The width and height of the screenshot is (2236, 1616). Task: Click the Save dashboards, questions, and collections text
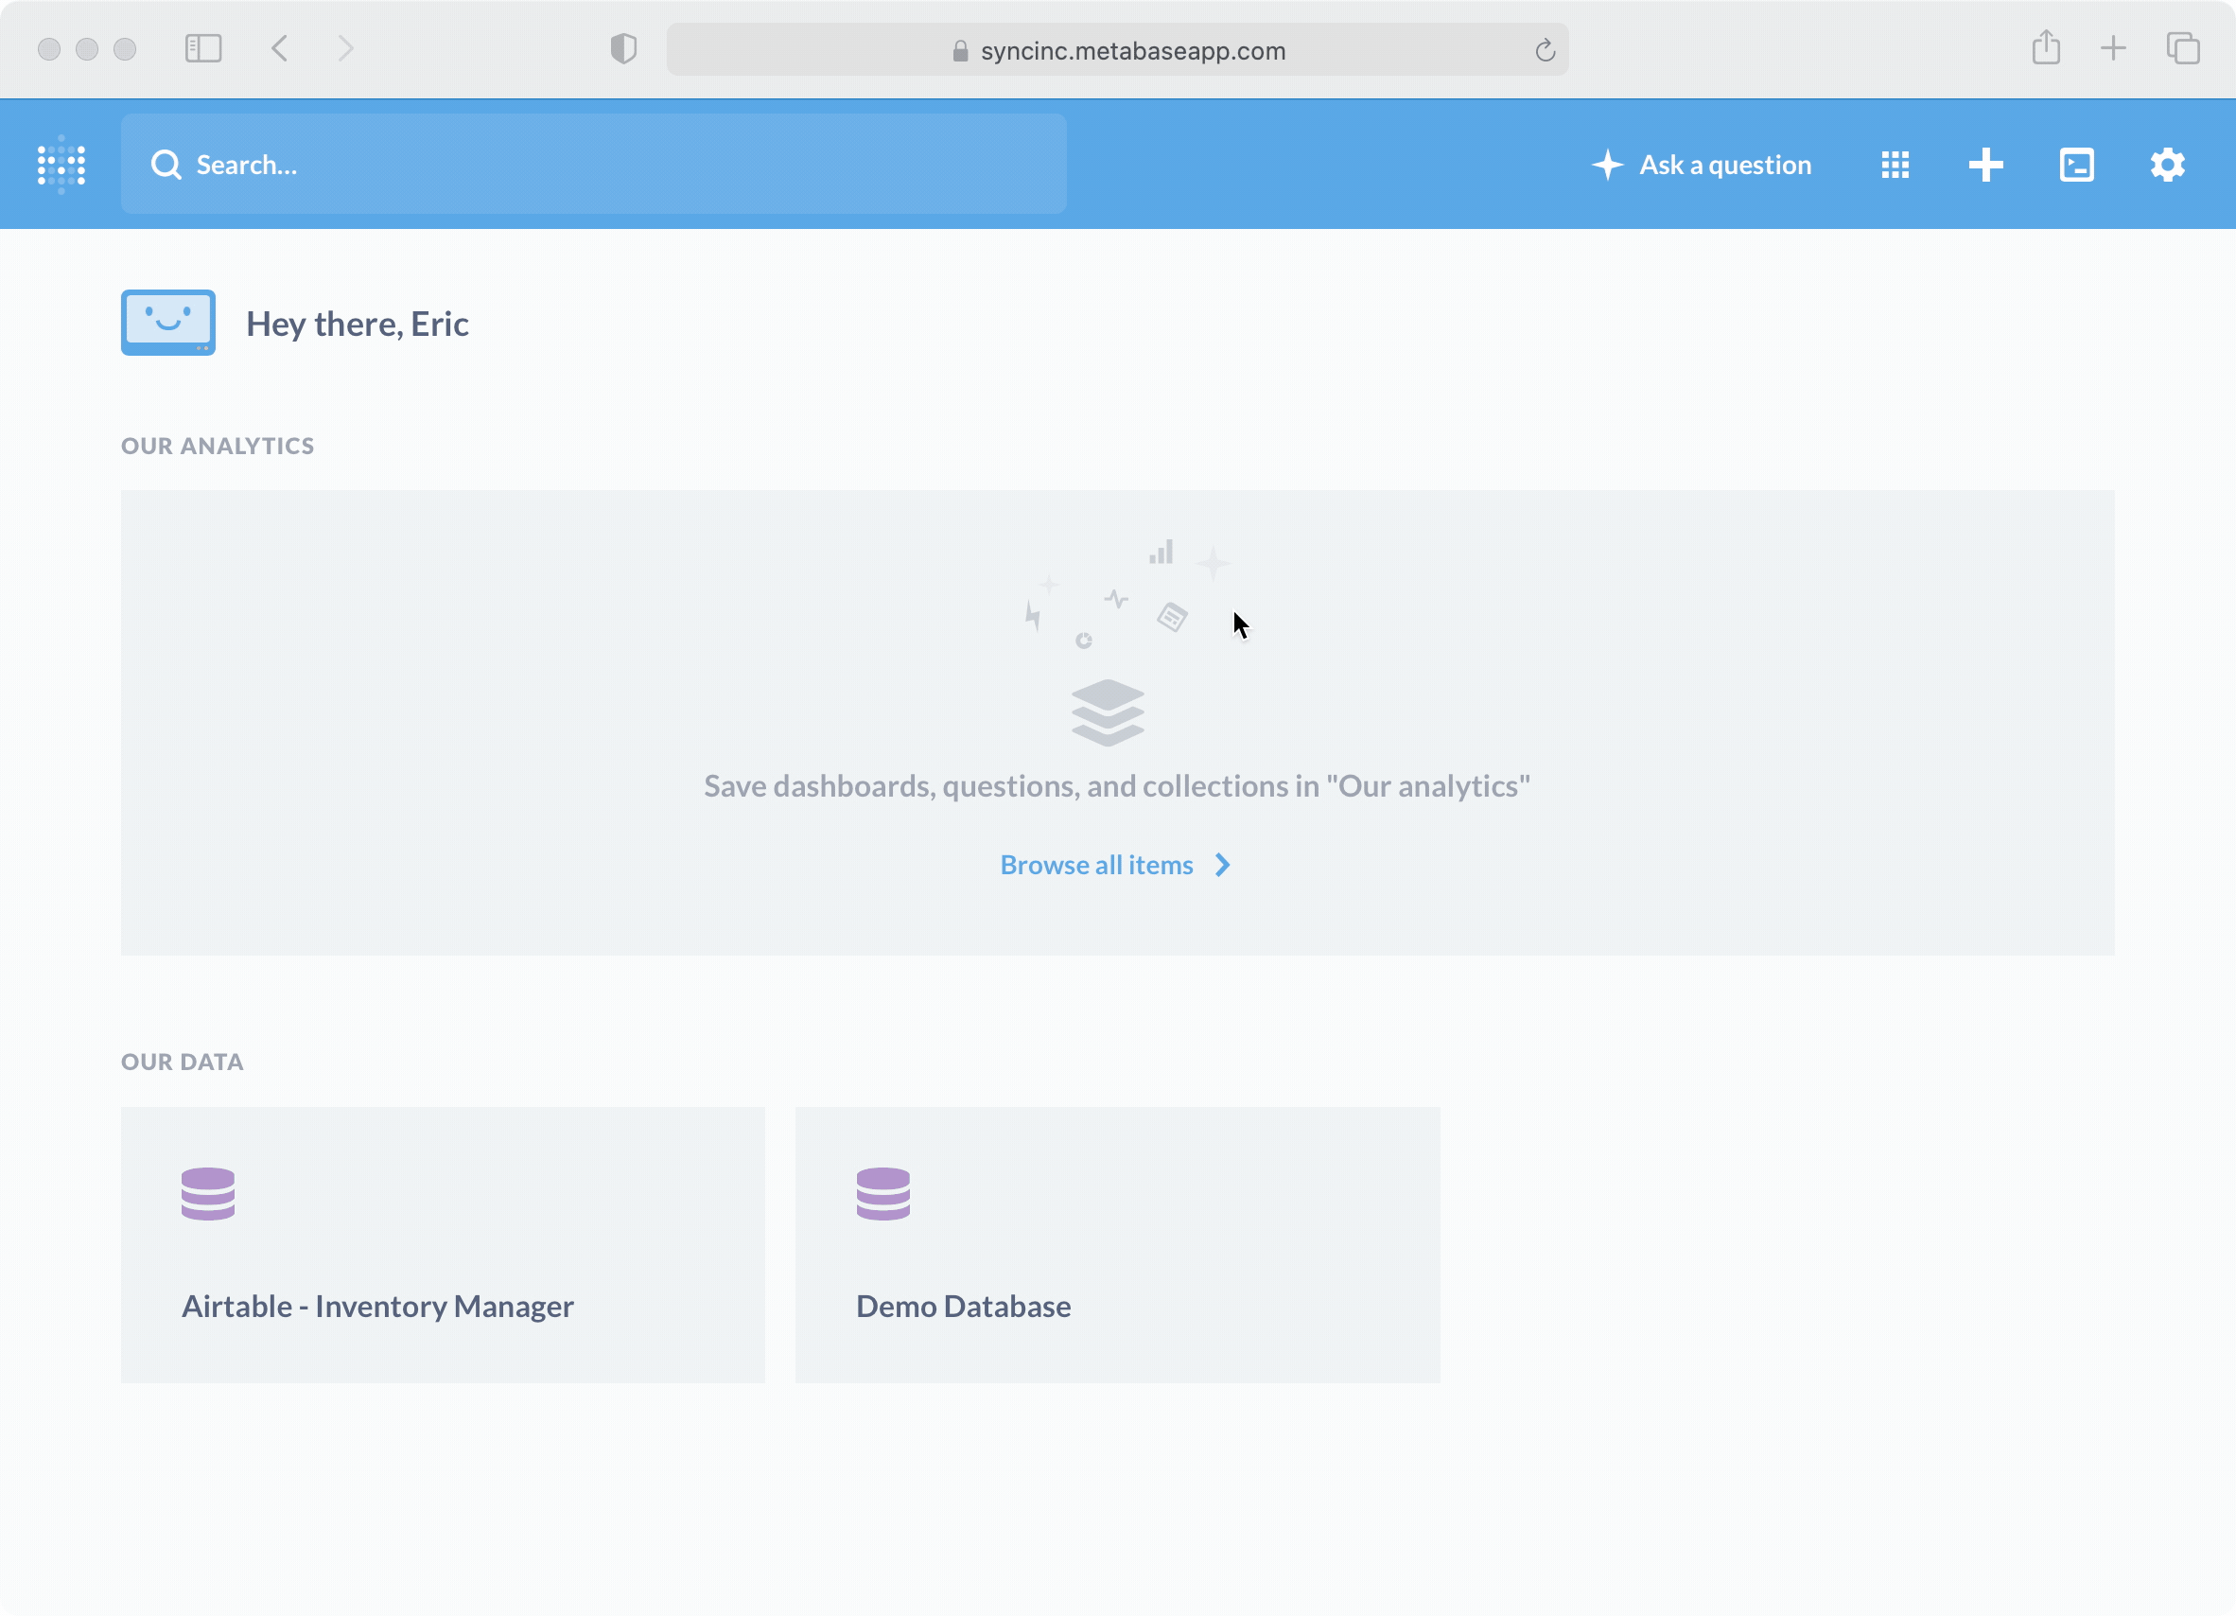[x=1117, y=786]
